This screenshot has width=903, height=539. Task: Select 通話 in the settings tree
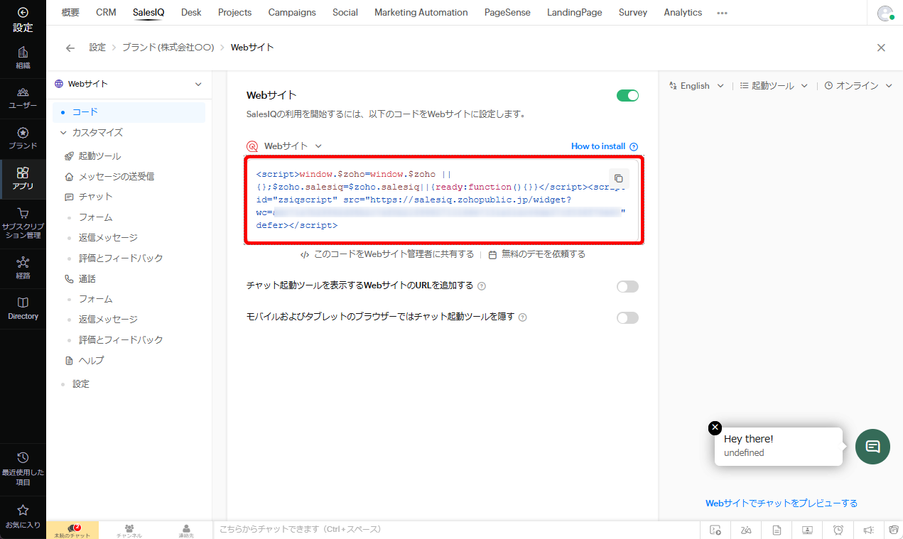(87, 279)
